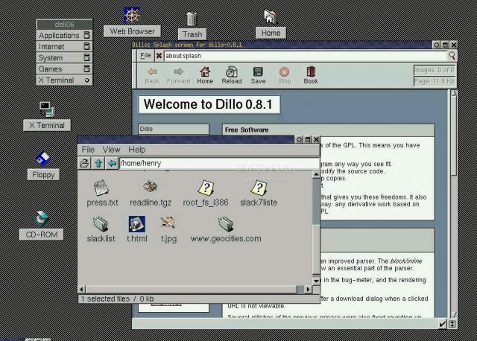Screen dimensions: 477x341
Task: Go back with file manager's left arrow
Action: click(112, 164)
